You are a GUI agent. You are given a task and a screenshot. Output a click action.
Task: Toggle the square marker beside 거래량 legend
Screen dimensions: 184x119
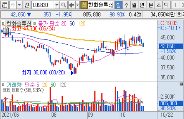point(3,85)
